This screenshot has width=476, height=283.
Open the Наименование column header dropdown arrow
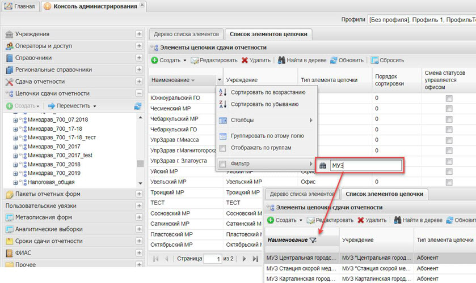coord(219,80)
